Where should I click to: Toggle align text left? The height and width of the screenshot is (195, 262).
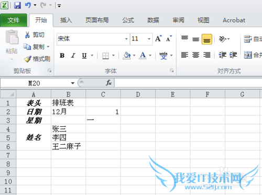184,55
